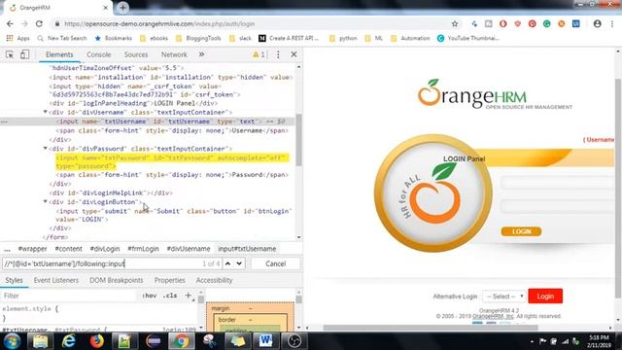Show more DevTools tabs via the double chevron
Viewport: 622px width, 350px height.
coord(201,54)
